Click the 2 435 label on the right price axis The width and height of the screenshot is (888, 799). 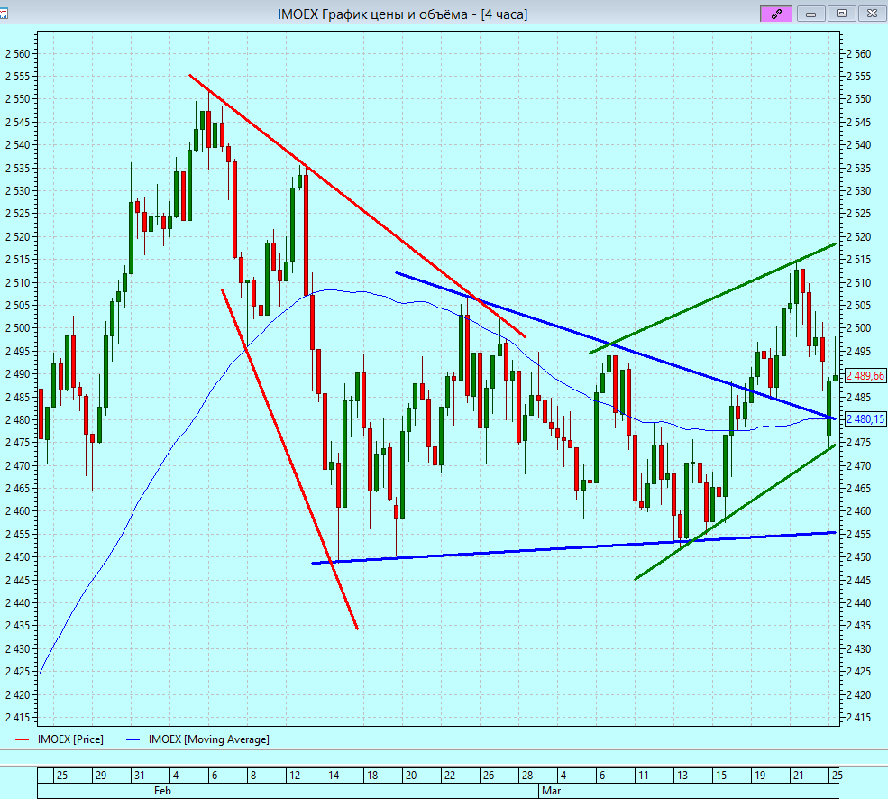(859, 626)
